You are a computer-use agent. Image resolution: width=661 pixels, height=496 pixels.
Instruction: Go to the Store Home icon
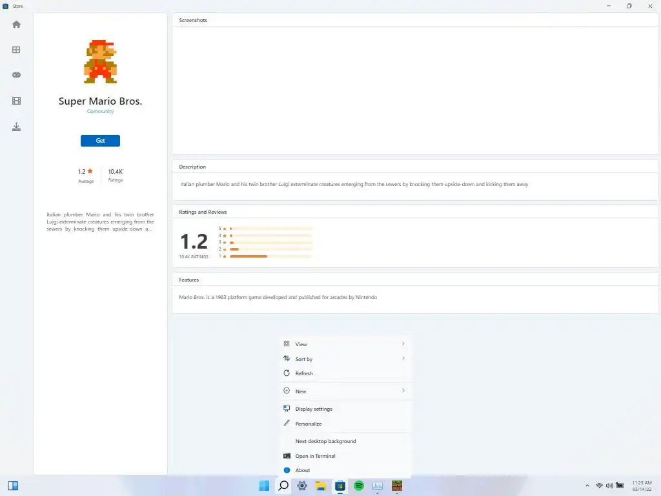(16, 25)
